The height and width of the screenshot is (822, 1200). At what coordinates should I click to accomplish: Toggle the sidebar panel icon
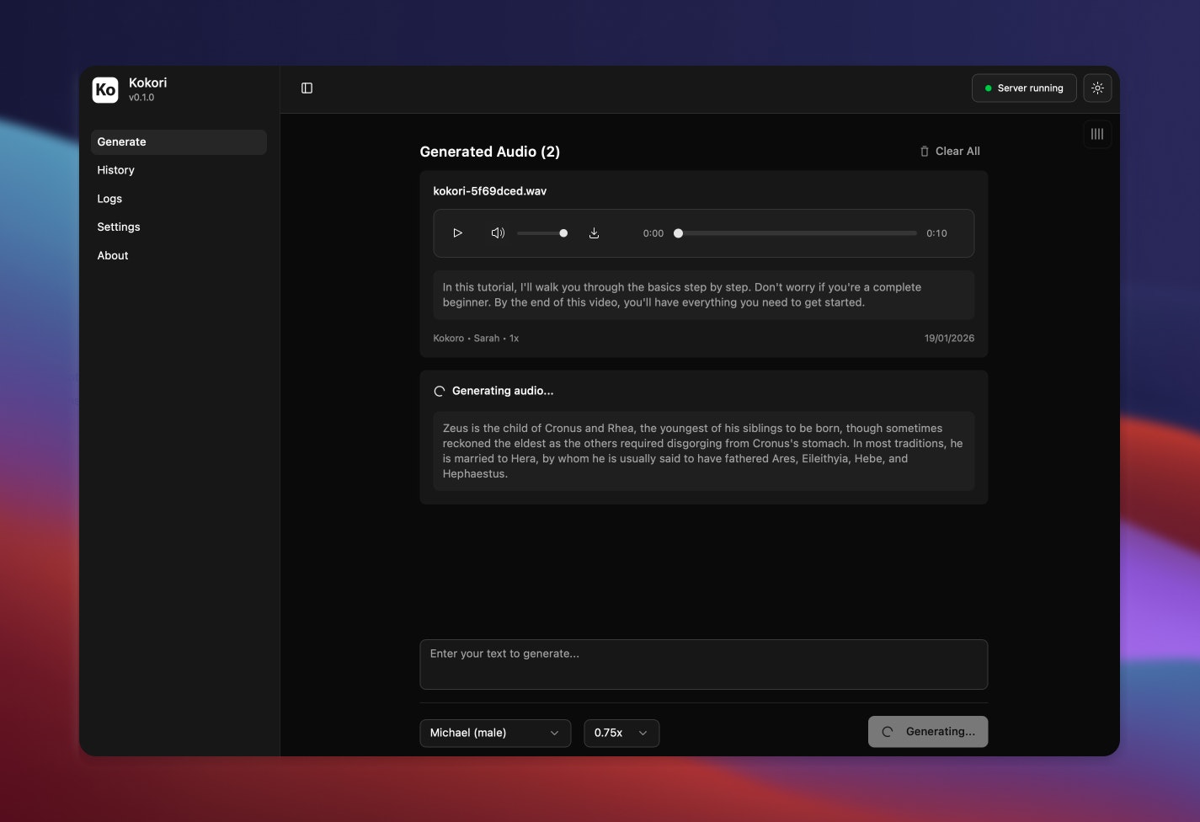pos(307,88)
